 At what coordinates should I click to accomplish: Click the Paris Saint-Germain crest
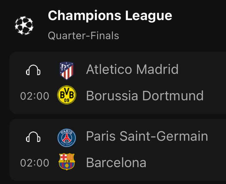coord(67,138)
